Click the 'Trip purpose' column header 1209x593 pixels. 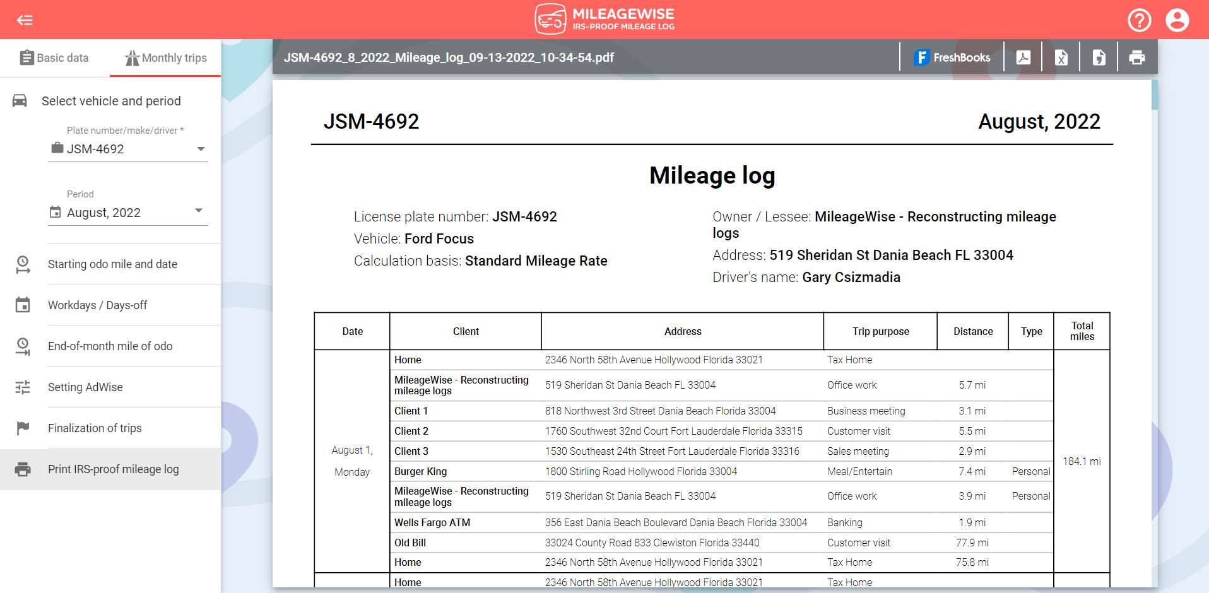[x=880, y=331]
